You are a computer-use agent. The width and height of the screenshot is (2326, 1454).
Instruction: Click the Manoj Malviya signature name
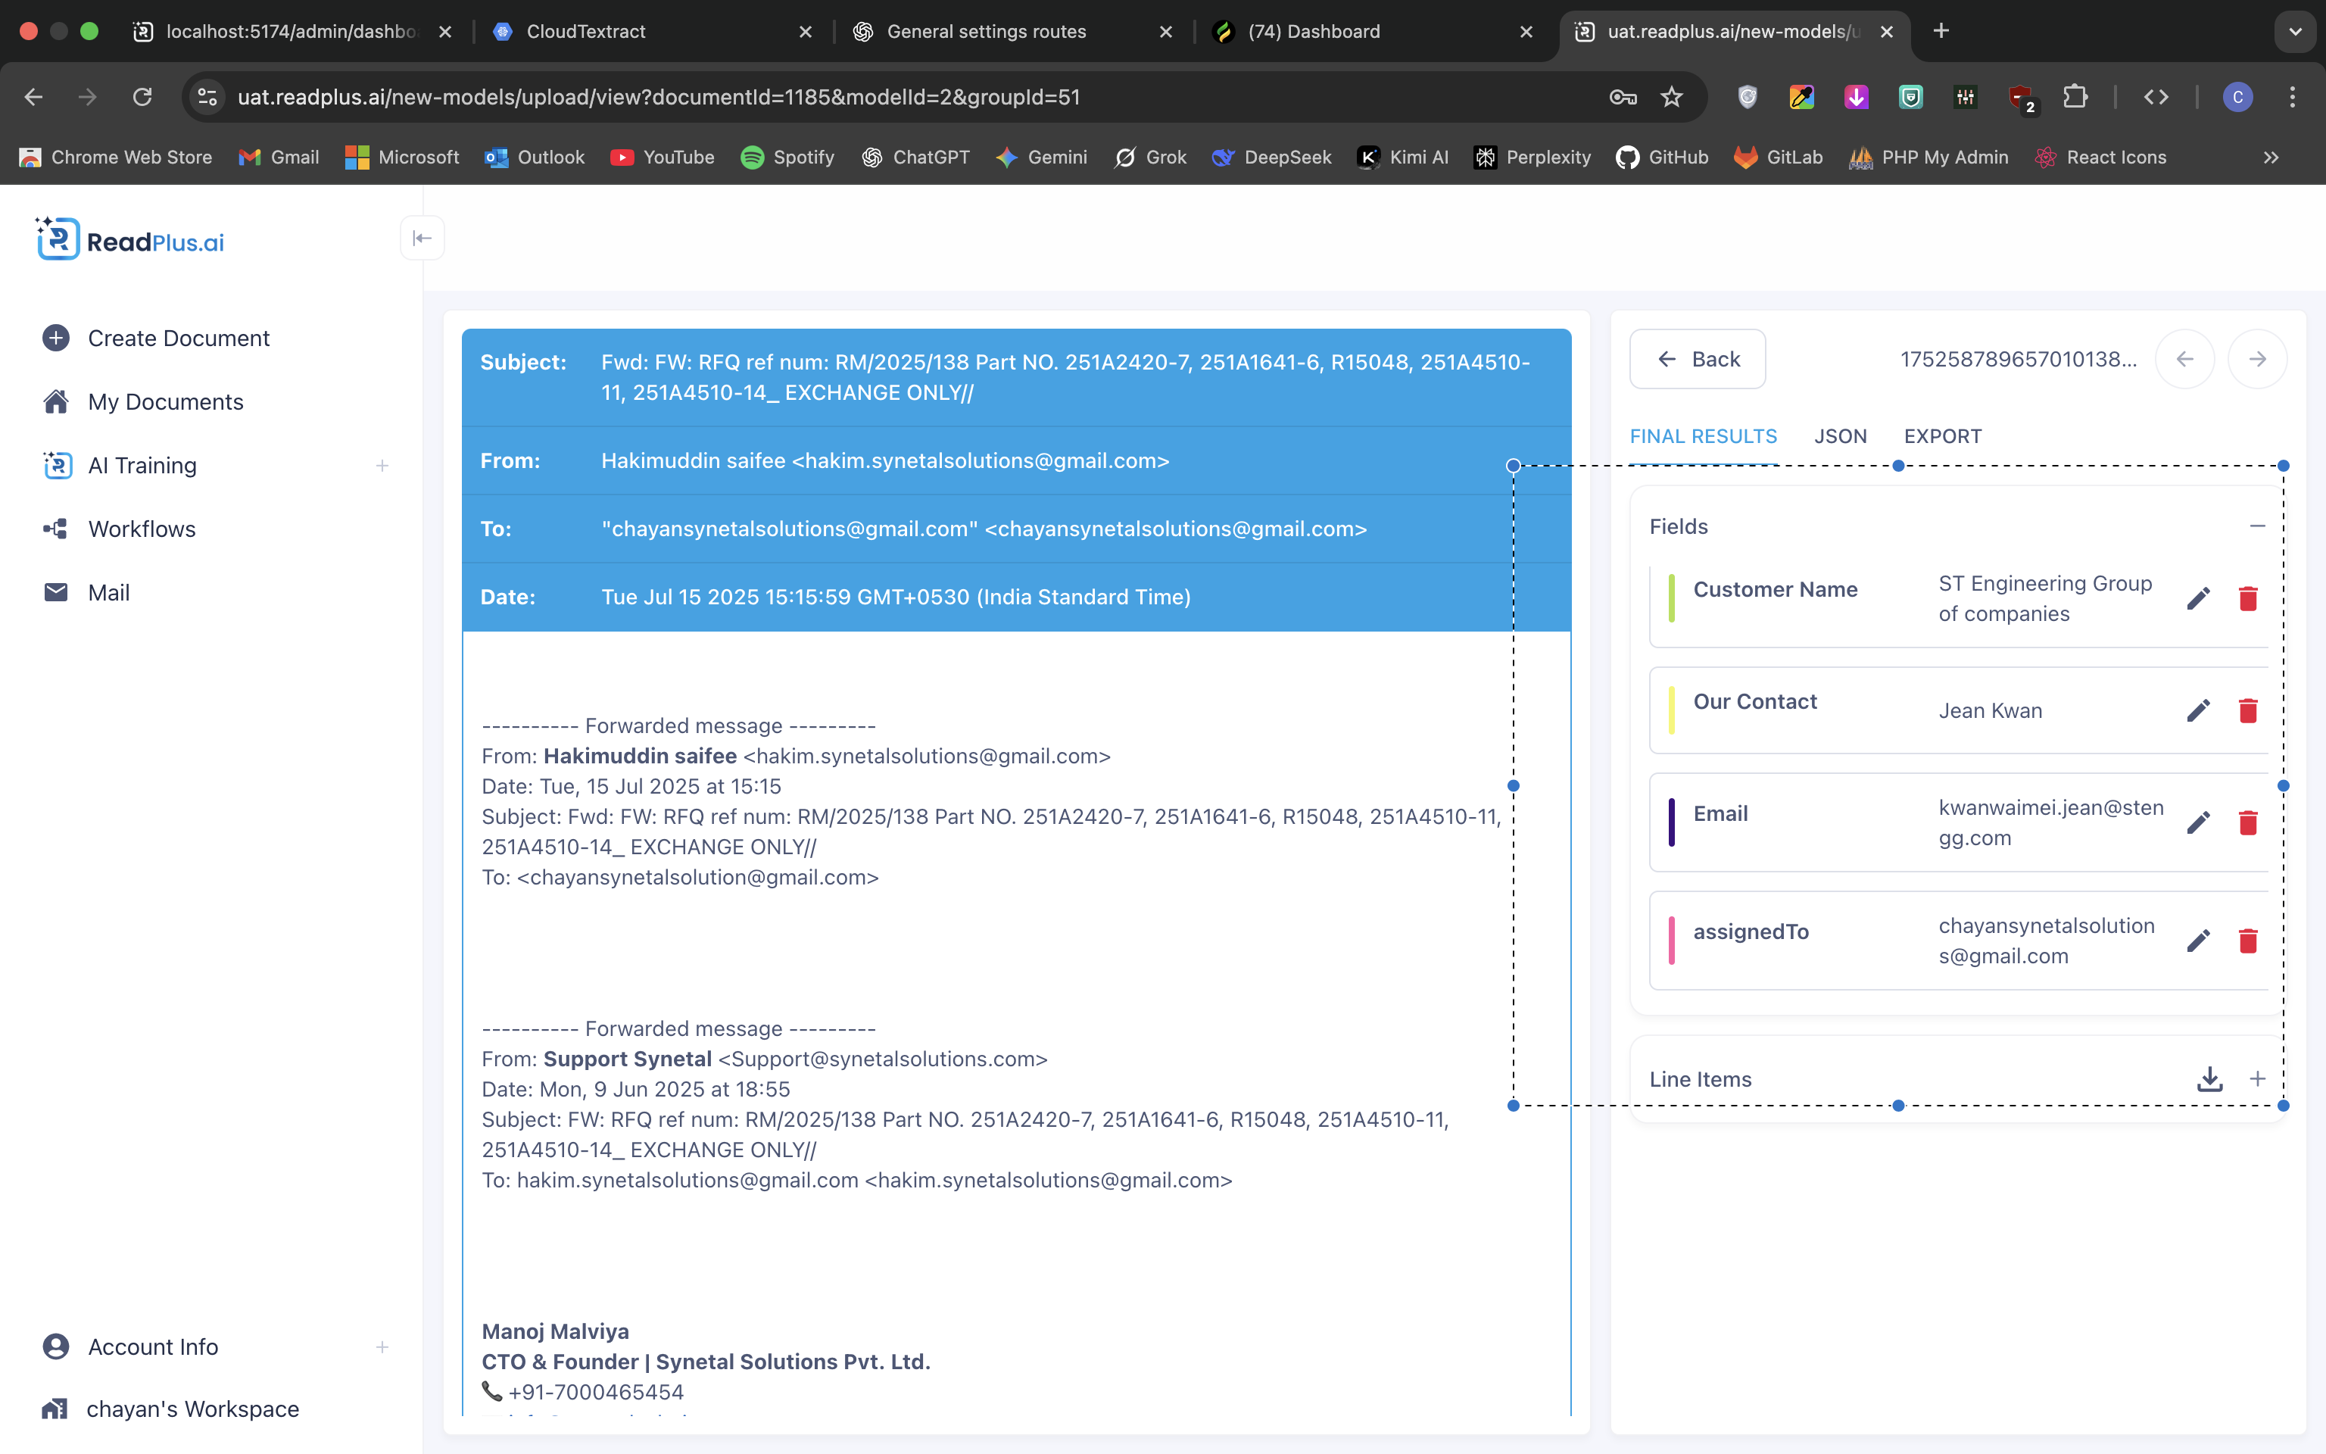pos(556,1331)
